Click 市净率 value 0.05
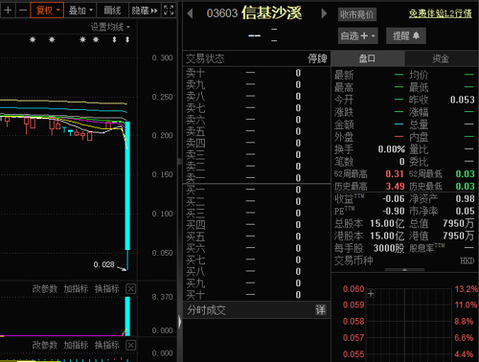479x362 pixels. [x=466, y=211]
